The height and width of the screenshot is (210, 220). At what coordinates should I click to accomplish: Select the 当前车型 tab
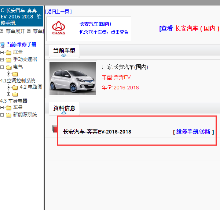tap(64, 51)
